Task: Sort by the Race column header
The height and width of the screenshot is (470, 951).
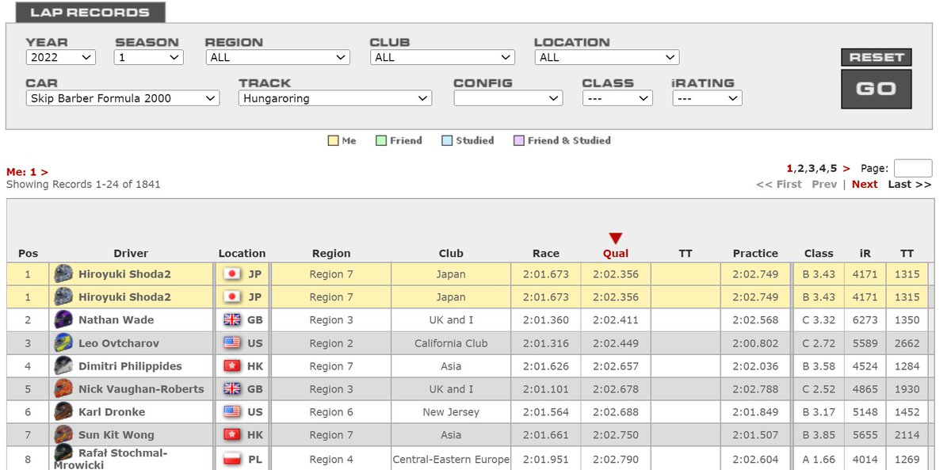Action: [x=546, y=254]
